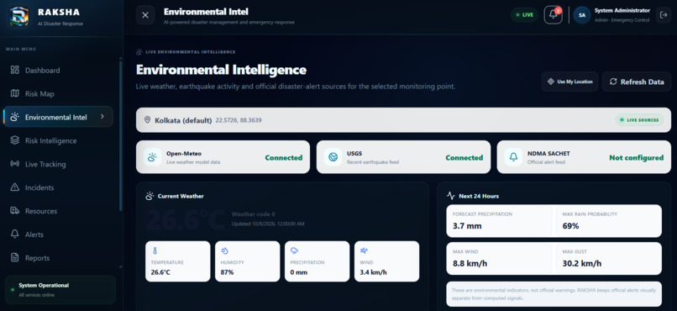This screenshot has height=311, width=677.
Task: Click Weather code 0 text
Action: [254, 214]
